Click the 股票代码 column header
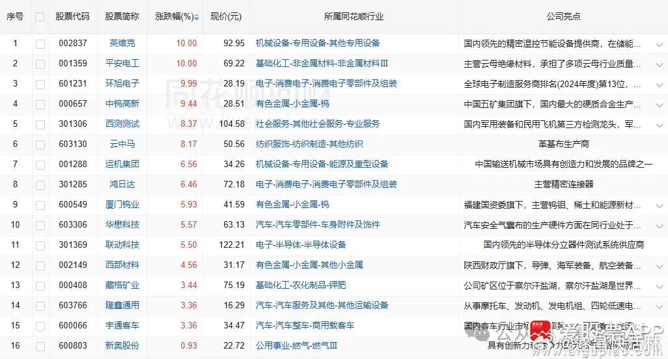Image resolution: width=668 pixels, height=359 pixels. (73, 17)
